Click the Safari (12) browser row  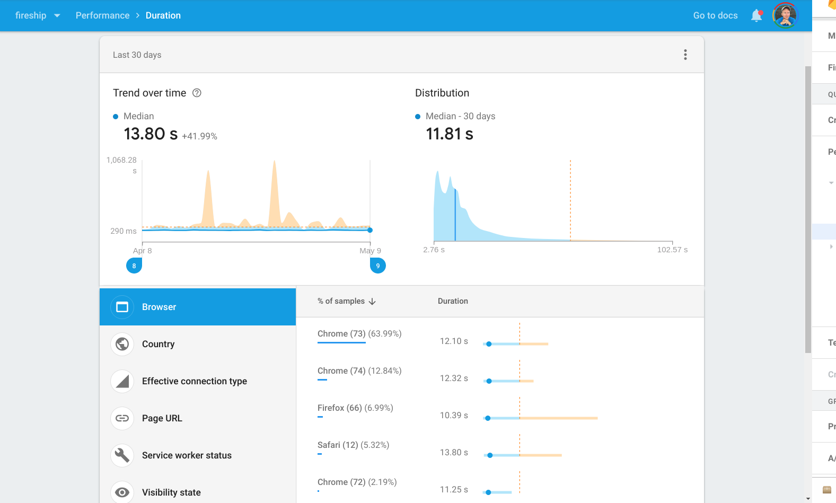[353, 445]
